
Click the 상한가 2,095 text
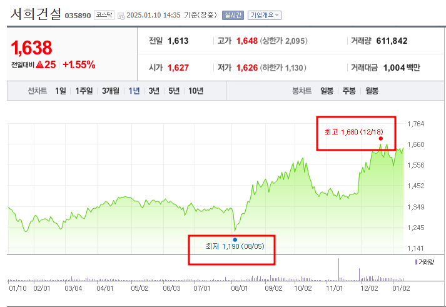(283, 41)
